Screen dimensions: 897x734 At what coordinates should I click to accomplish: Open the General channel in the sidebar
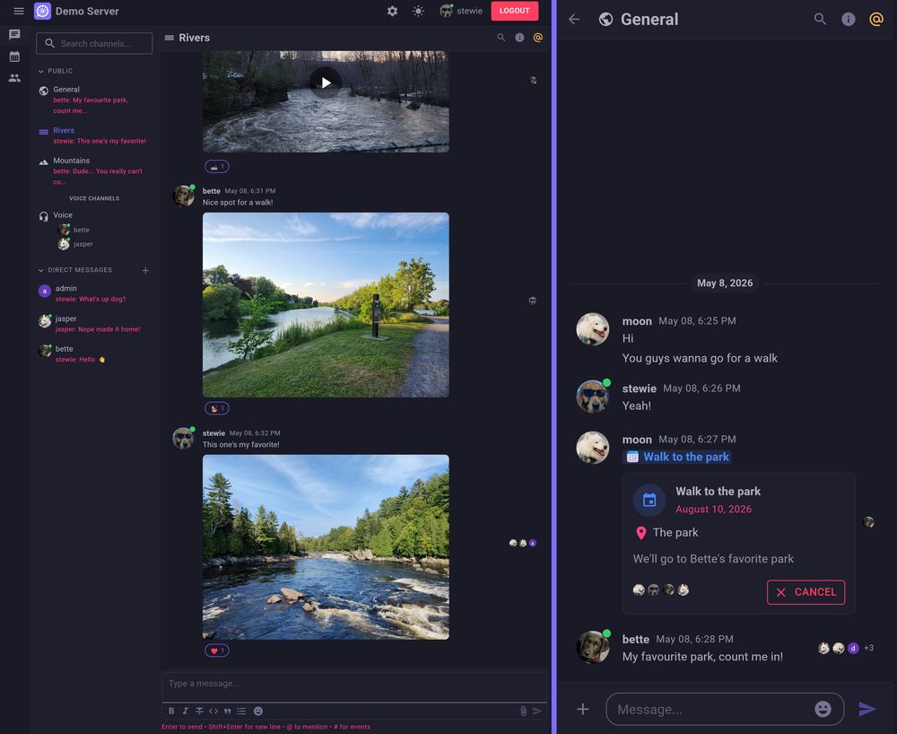click(x=94, y=100)
